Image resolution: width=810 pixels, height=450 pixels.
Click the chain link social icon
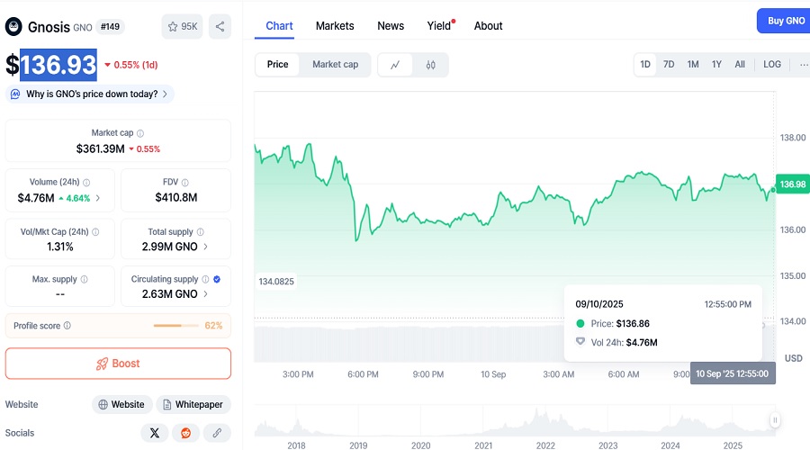(x=217, y=433)
